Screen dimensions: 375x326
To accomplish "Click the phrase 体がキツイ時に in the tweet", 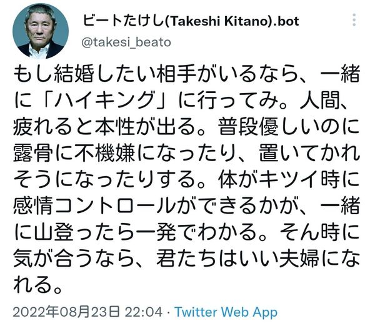I will point(289,179).
